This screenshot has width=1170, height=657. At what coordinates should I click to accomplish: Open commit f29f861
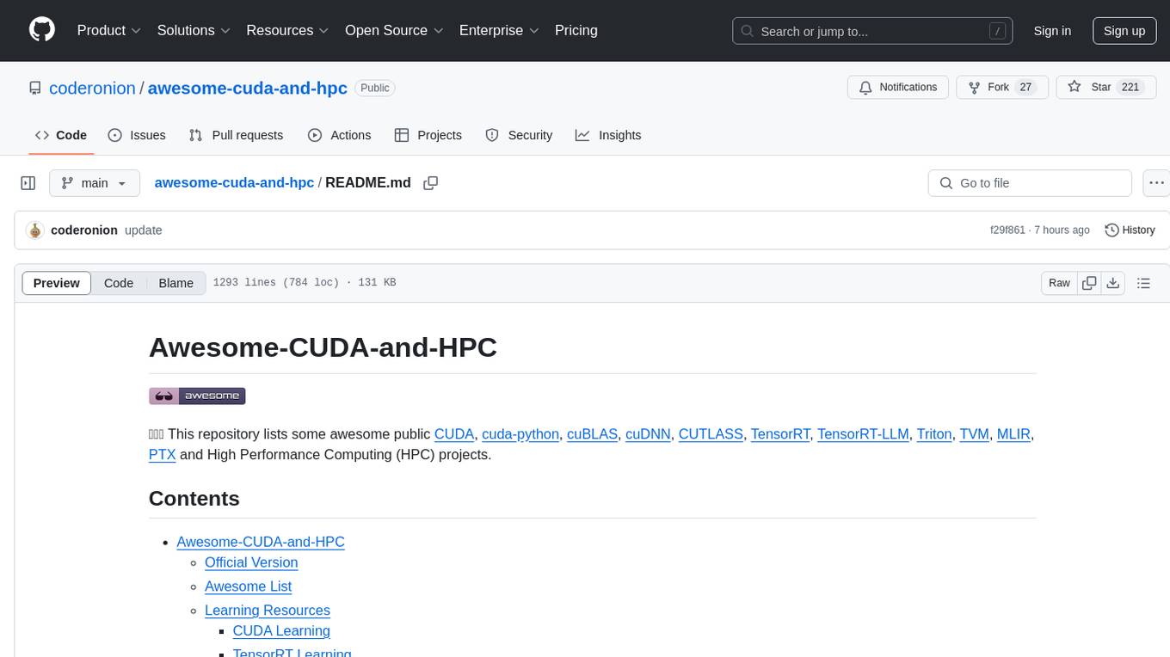[x=1007, y=230]
